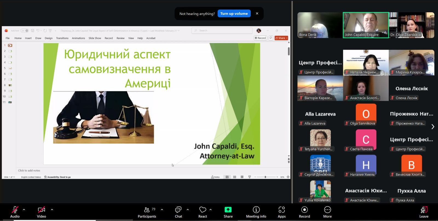The height and width of the screenshot is (221, 438).
Task: Click PowerPoint account profile picture
Action: [259, 31]
